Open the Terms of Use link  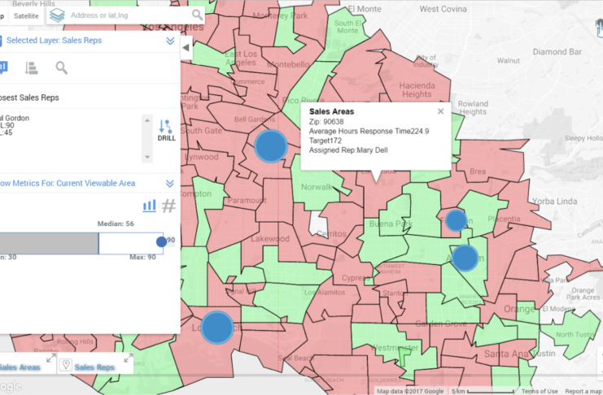tap(540, 391)
